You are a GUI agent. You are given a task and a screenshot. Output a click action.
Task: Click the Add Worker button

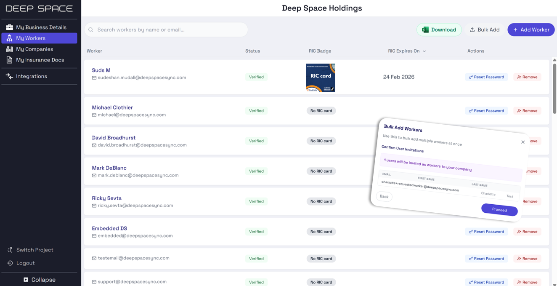point(531,30)
